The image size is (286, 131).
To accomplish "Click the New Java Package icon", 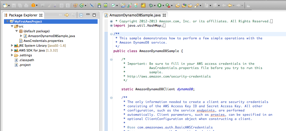I will coord(75,5).
